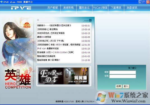Click the IPvE app icon in title bar
The width and height of the screenshot is (150, 105).
[x=1, y=2]
